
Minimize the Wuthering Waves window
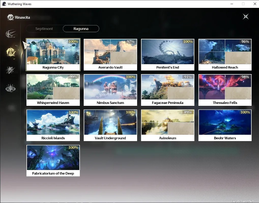(232, 4)
